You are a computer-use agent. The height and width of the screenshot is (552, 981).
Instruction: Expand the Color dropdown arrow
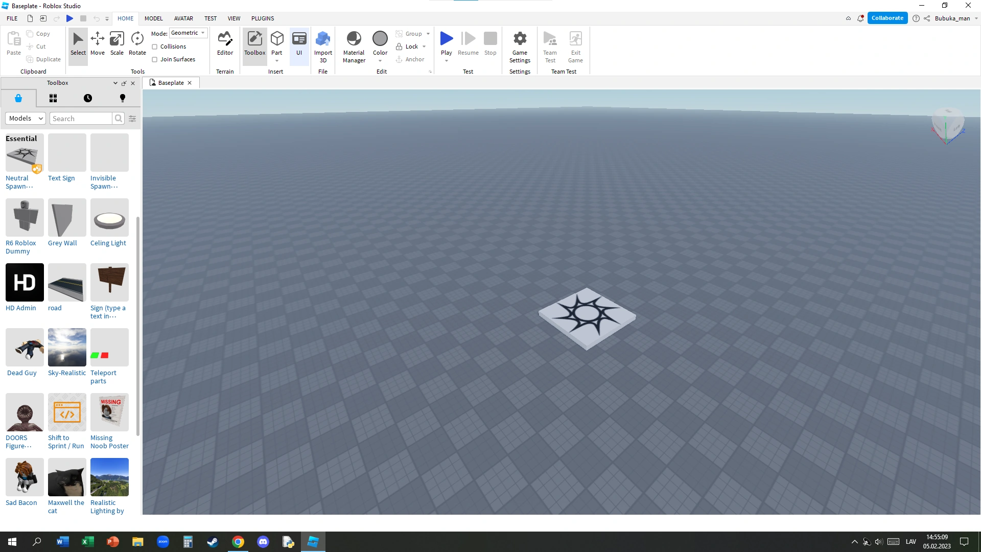[380, 61]
